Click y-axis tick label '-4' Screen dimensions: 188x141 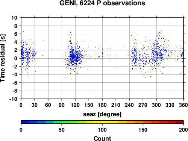pos(15,74)
